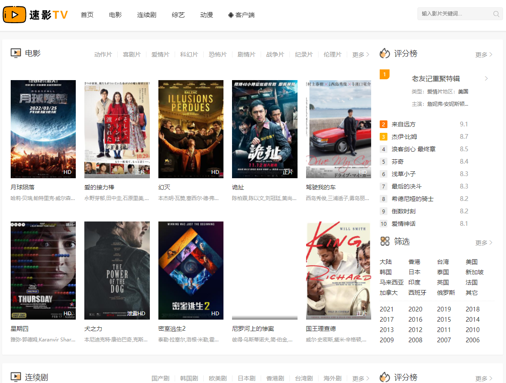This screenshot has width=506, height=383.
Task: Open the 幻灭 Illusions Perdues poster
Action: (x=191, y=129)
